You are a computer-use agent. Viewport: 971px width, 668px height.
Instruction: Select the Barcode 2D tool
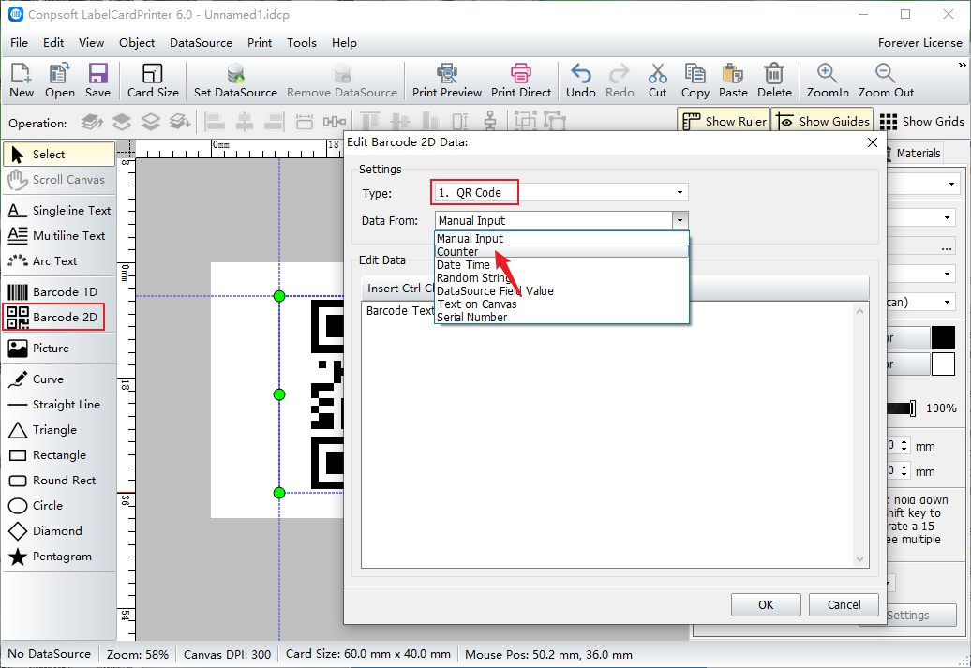pos(53,317)
